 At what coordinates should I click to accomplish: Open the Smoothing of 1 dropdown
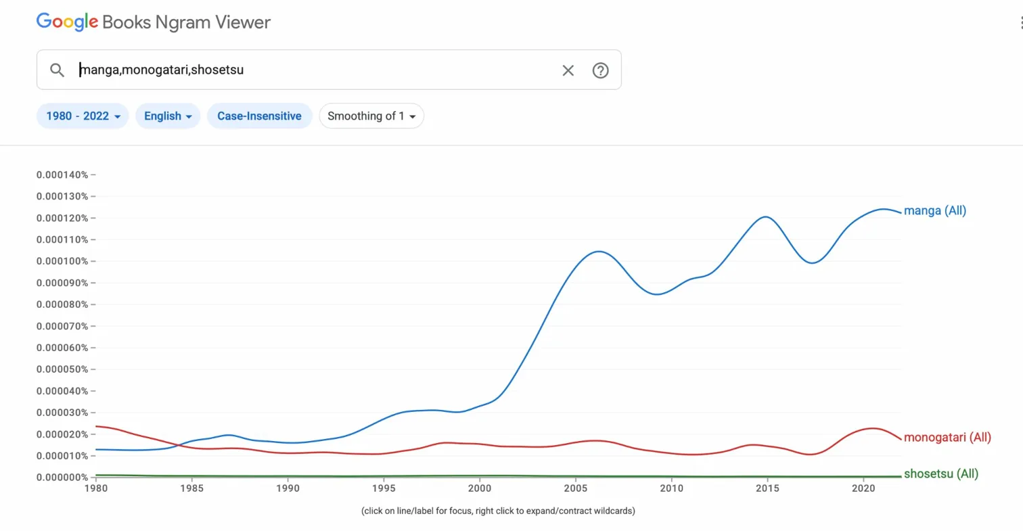[371, 116]
